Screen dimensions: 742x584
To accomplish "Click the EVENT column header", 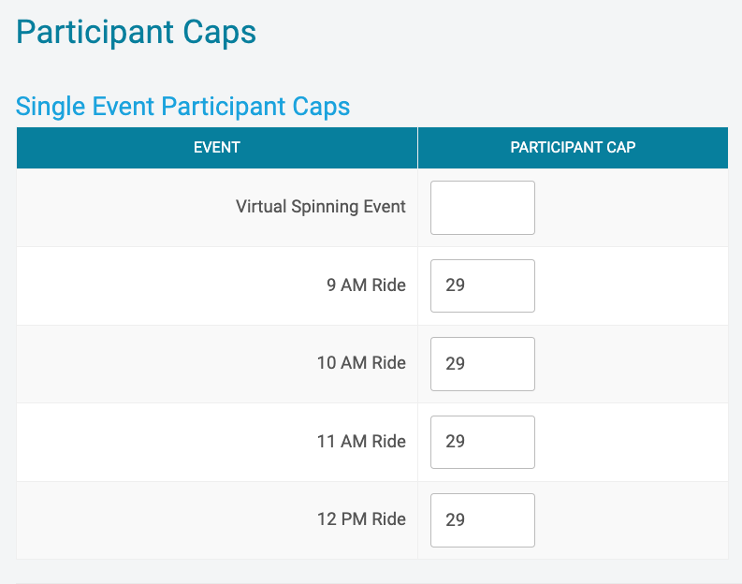I will 217,148.
